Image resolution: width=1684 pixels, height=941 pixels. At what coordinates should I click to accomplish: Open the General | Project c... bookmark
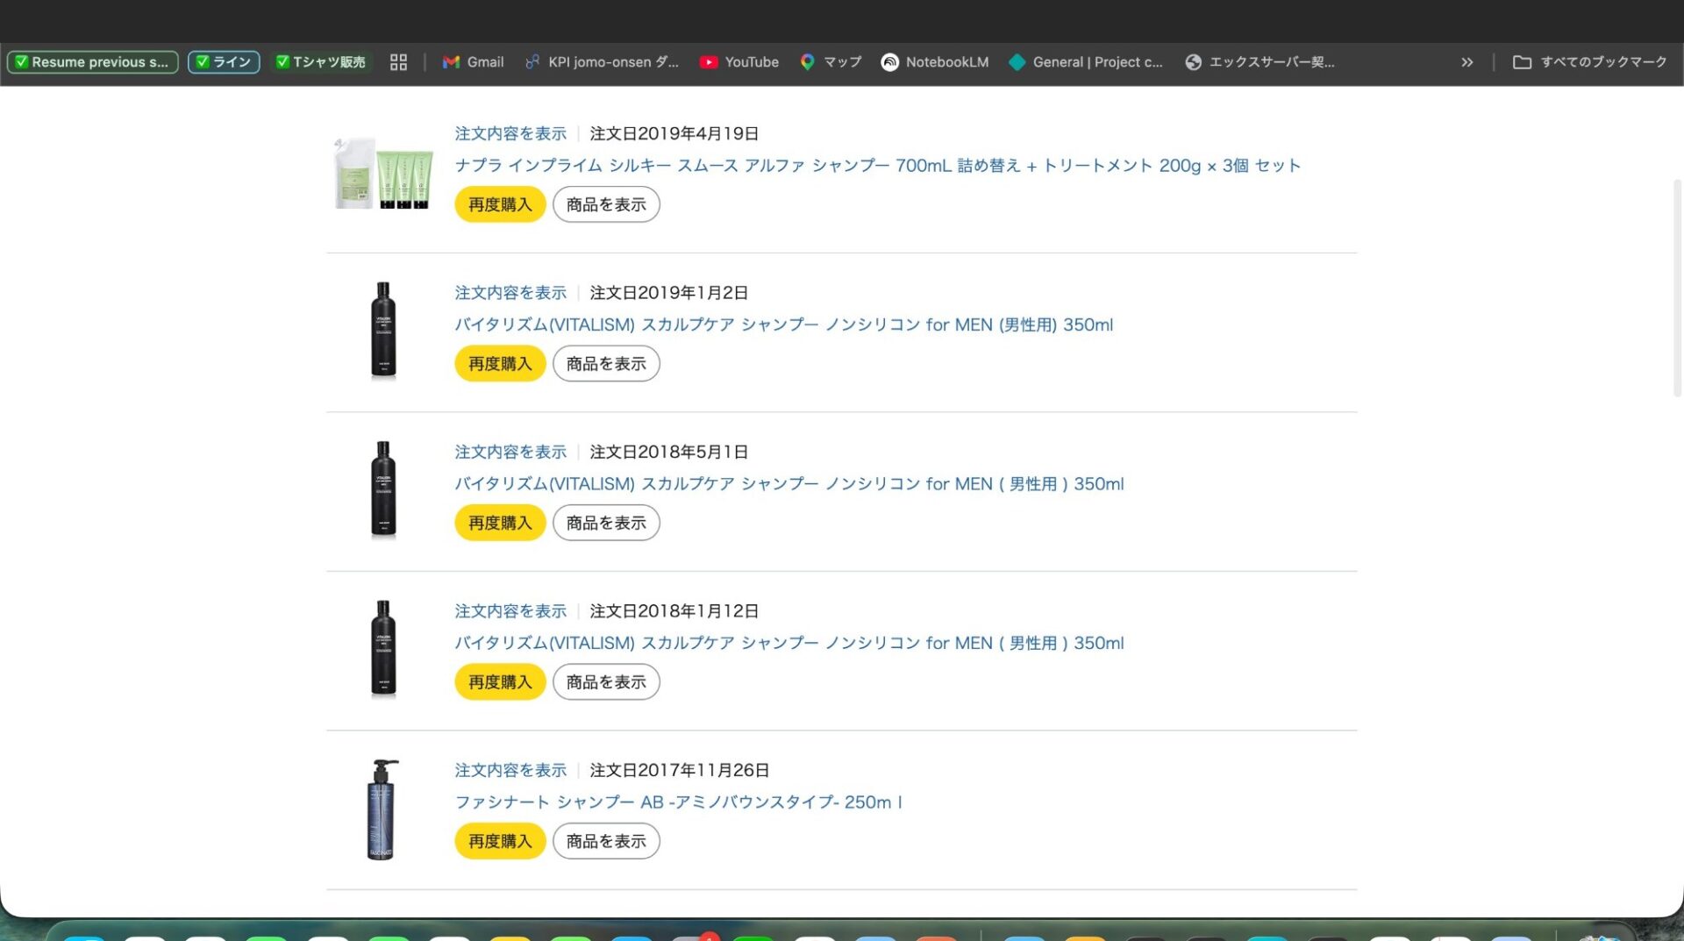tap(1086, 62)
